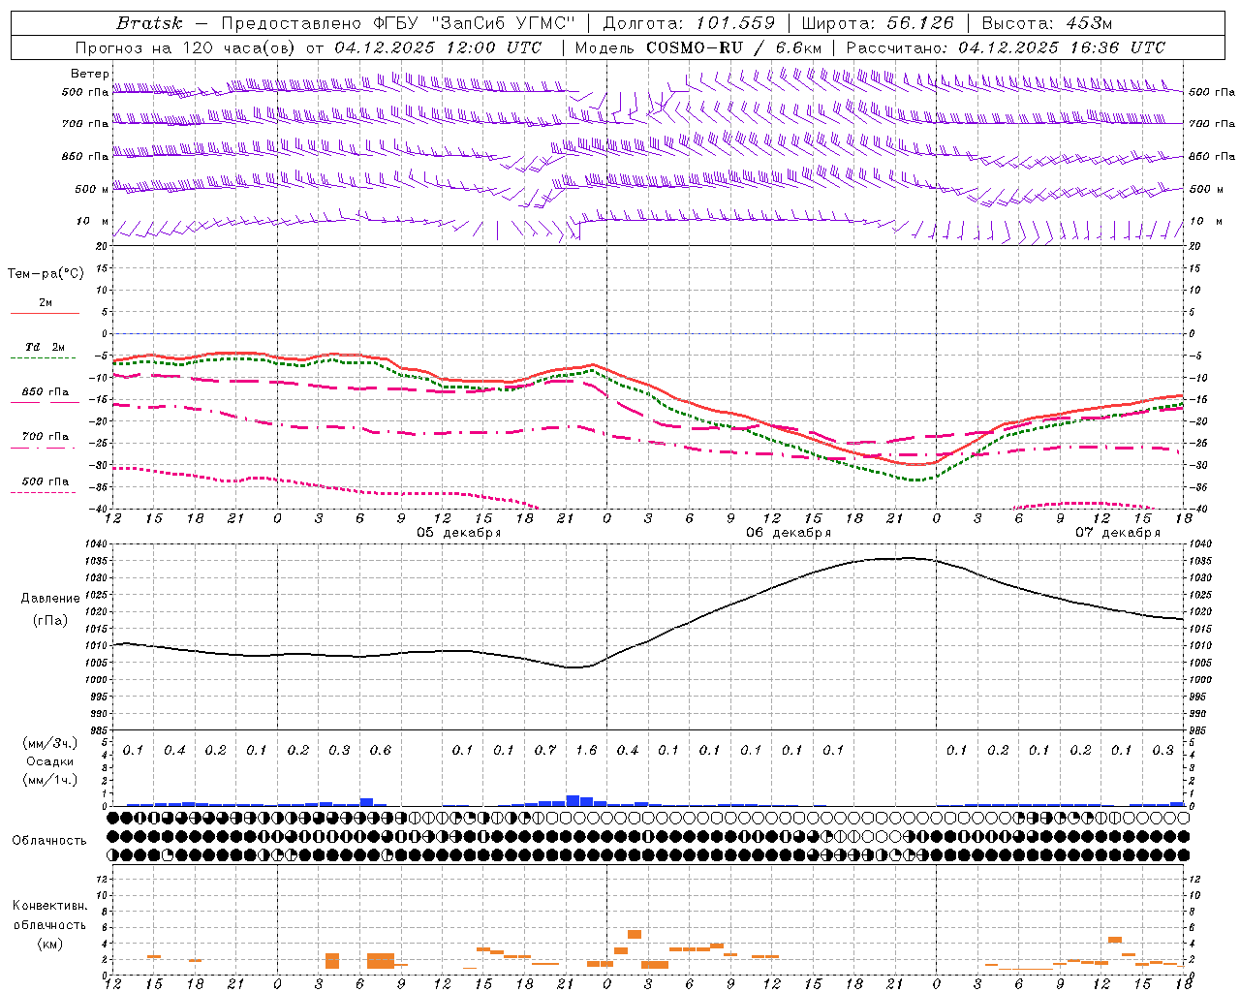This screenshot has height=992, width=1240.
Task: Click the "Рассчитано: 04.12.2025 16:36 UTC" timestamp
Action: (1006, 47)
